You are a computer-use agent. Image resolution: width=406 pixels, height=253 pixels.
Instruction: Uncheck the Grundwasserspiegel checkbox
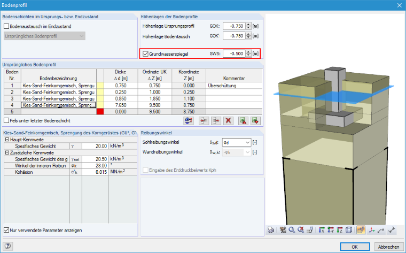(145, 54)
